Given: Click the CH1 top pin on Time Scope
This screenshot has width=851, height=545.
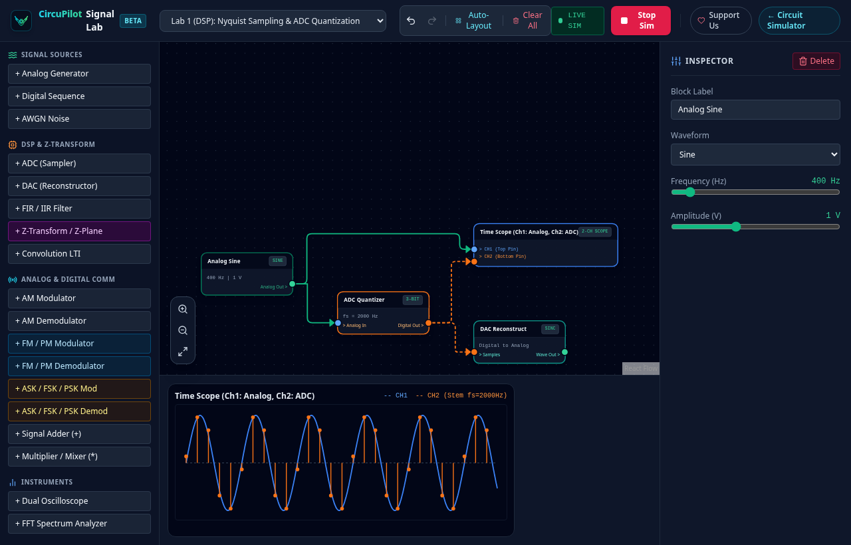Looking at the screenshot, I should [474, 249].
